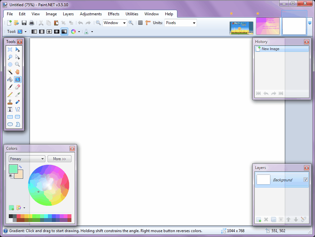Select the pink radial image thumbnail
The height and width of the screenshot is (237, 315).
coord(268,26)
